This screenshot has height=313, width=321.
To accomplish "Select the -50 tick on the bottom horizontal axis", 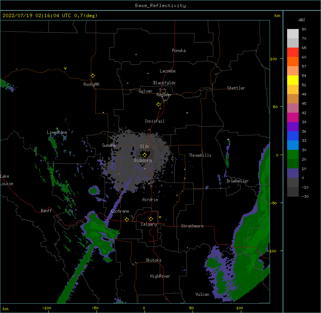I will coord(95,308).
